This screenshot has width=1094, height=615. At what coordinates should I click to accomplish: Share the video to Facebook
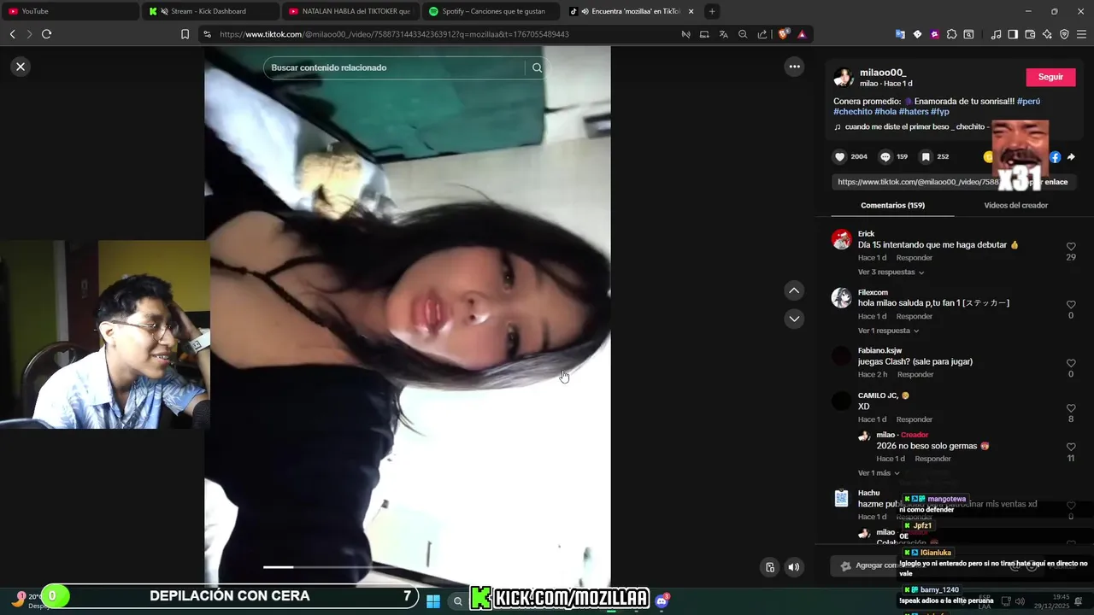pos(1056,157)
